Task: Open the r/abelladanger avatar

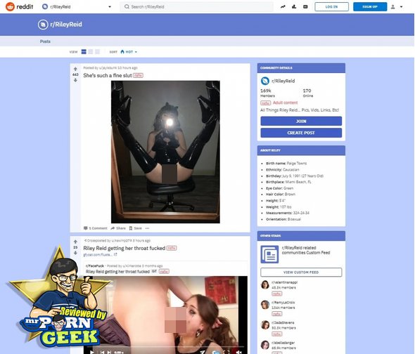Action: (x=265, y=345)
